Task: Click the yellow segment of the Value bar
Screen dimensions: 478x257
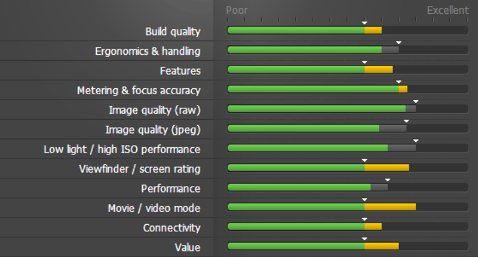Action: click(x=381, y=246)
